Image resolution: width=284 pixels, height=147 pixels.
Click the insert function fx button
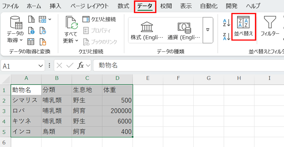point(81,66)
